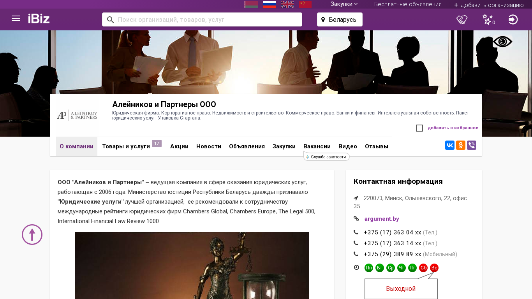This screenshot has width=532, height=299.
Task: Click the 'Служба занятости' badge
Action: pyautogui.click(x=326, y=157)
